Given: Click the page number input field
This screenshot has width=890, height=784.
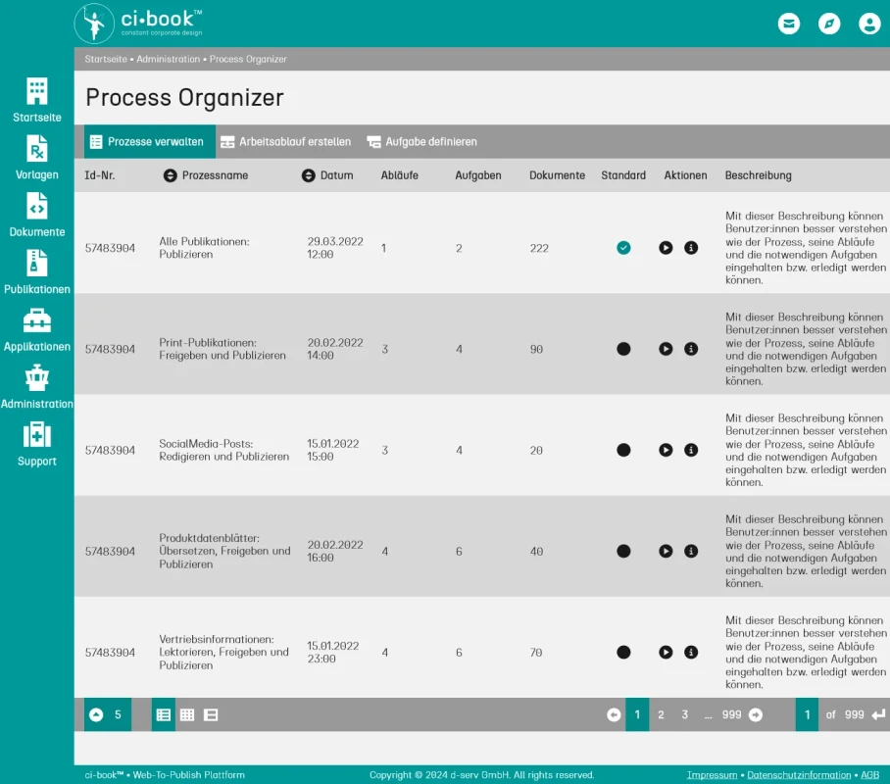Looking at the screenshot, I should pos(807,714).
